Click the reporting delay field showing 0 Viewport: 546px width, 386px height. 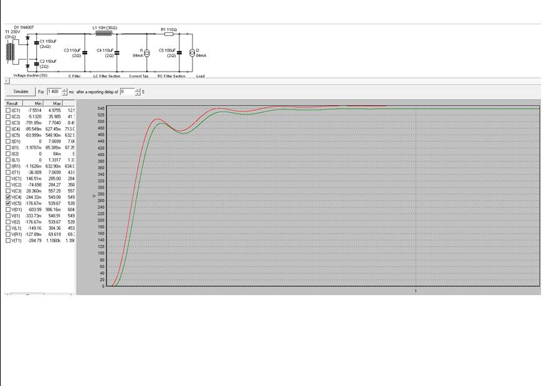coord(128,92)
